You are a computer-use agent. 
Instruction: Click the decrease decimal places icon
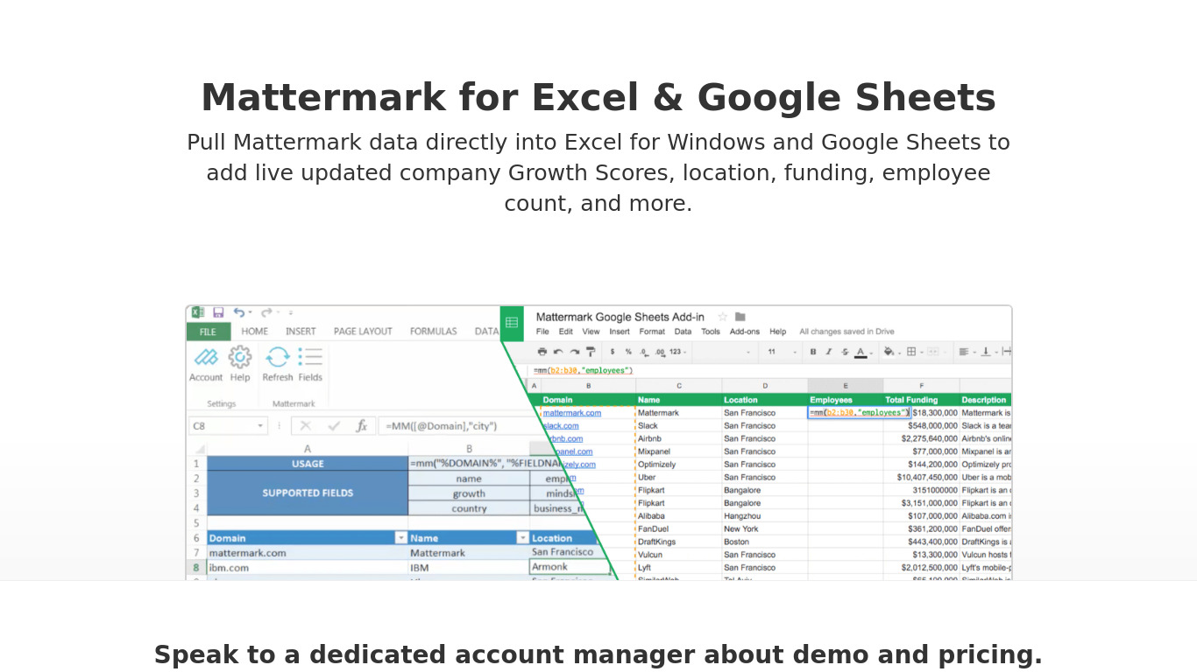click(644, 352)
